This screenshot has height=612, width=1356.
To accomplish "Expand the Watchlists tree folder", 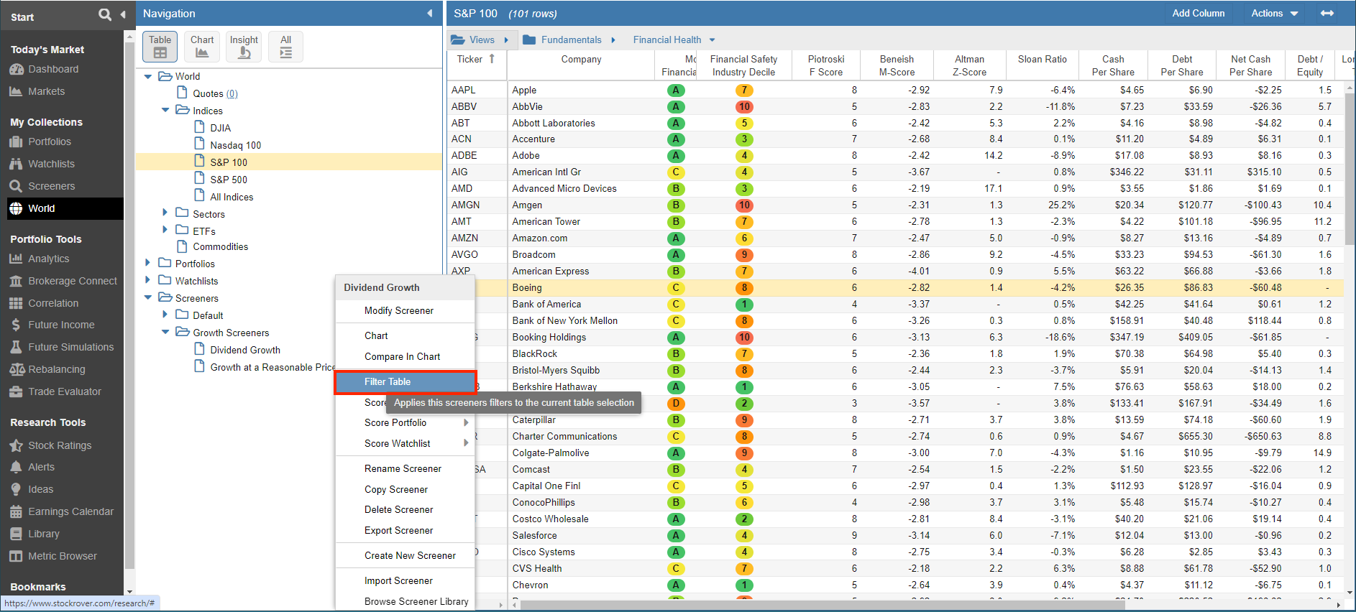I will 147,279.
